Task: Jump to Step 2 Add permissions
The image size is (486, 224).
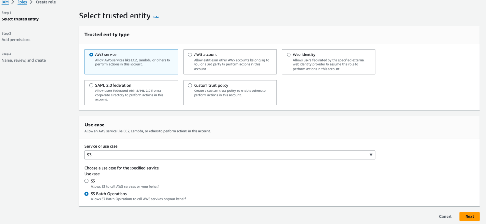Action: (x=16, y=40)
